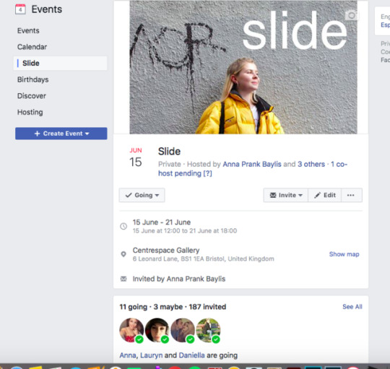Click the camera icon on the cover photo

(351, 15)
